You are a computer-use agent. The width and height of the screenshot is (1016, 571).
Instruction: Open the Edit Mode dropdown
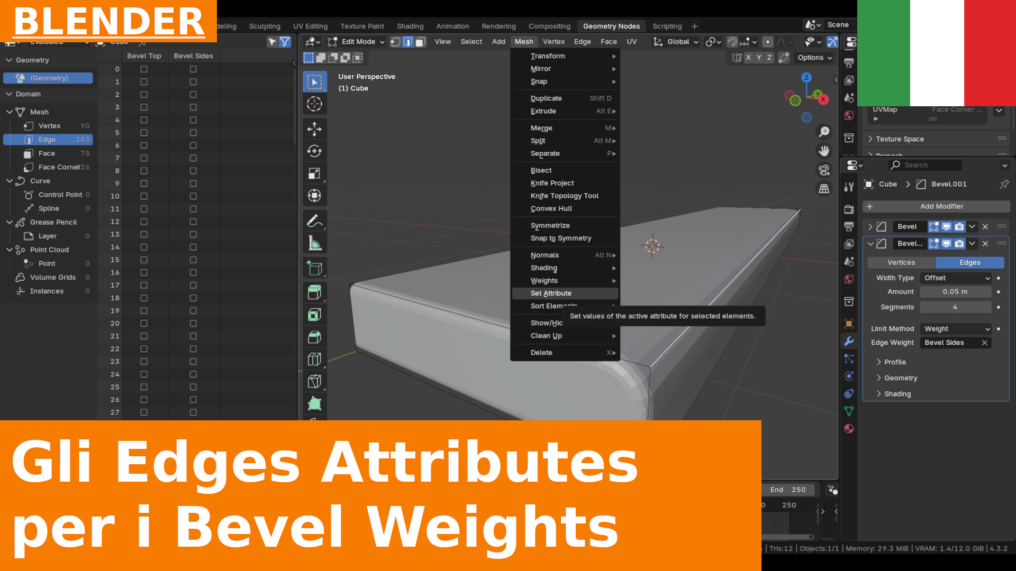356,42
